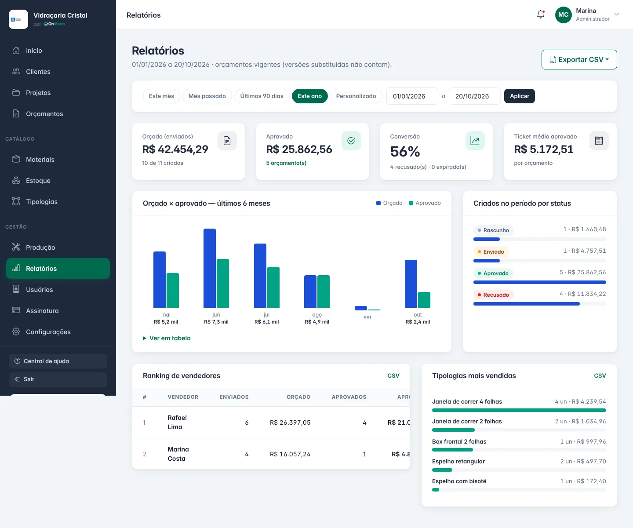Select the Este mês period filter
Viewport: 633px width, 528px height.
[x=161, y=96]
